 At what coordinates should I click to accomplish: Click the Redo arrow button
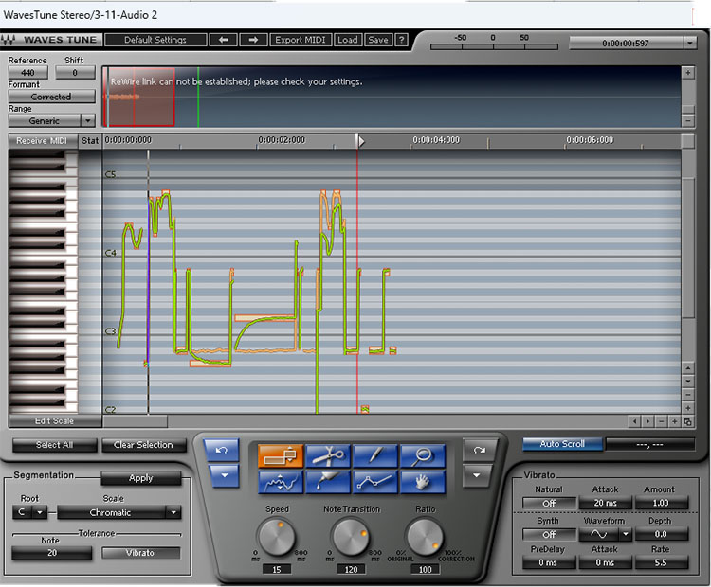479,451
